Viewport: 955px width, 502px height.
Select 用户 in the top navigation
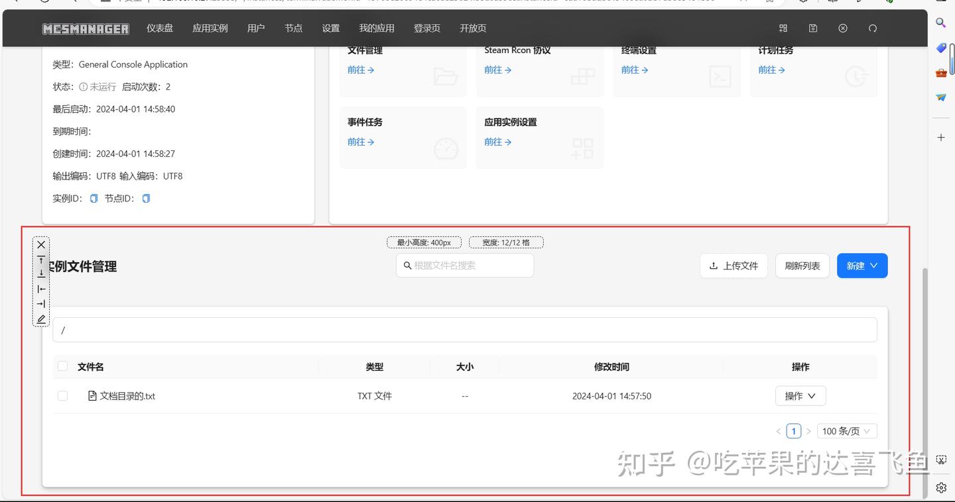(x=256, y=28)
